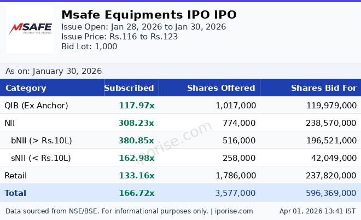Click the iporise.com source link
This screenshot has width=361, height=220.
(x=234, y=211)
